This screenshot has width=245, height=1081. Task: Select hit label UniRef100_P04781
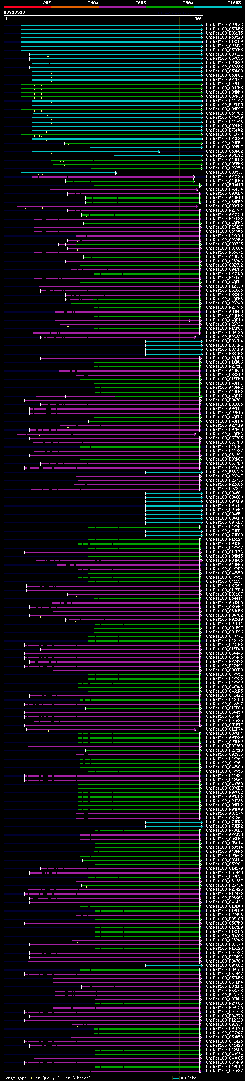click(x=224, y=400)
